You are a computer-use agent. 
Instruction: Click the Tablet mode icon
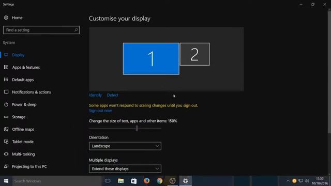(6, 142)
